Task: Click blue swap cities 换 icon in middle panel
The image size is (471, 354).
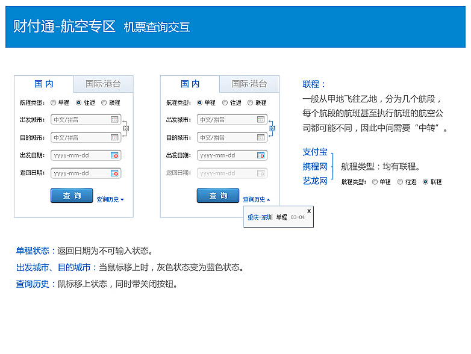Action: click(272, 128)
